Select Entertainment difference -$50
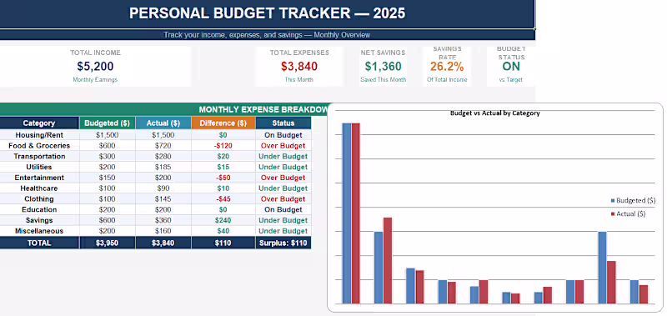 point(223,178)
